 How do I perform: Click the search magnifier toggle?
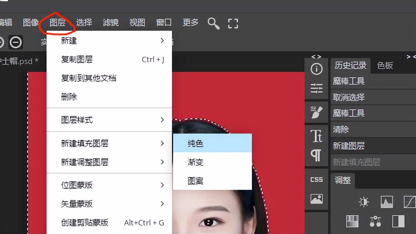pos(213,23)
